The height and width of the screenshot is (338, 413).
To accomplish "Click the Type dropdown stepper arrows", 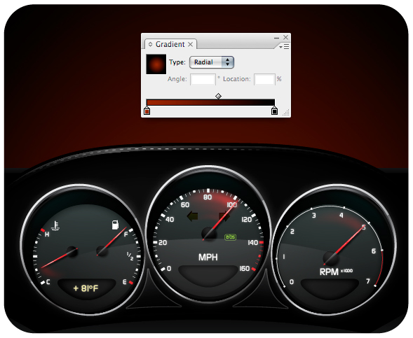I will 228,62.
